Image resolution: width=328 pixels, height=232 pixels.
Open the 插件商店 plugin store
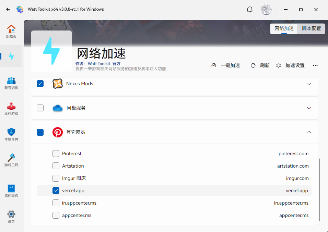pyautogui.click(x=11, y=191)
